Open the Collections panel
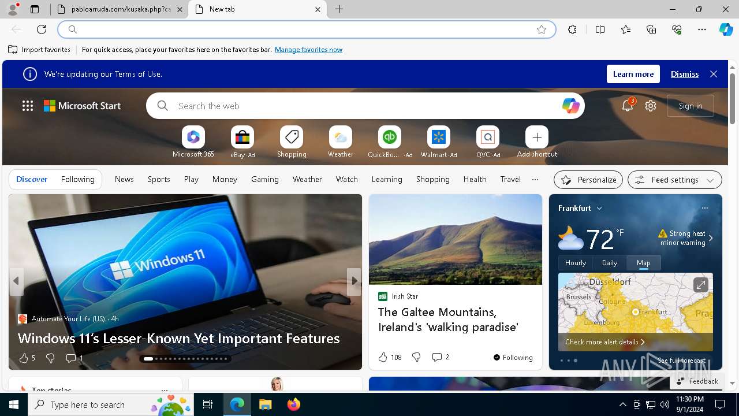Image resolution: width=739 pixels, height=416 pixels. click(x=651, y=29)
